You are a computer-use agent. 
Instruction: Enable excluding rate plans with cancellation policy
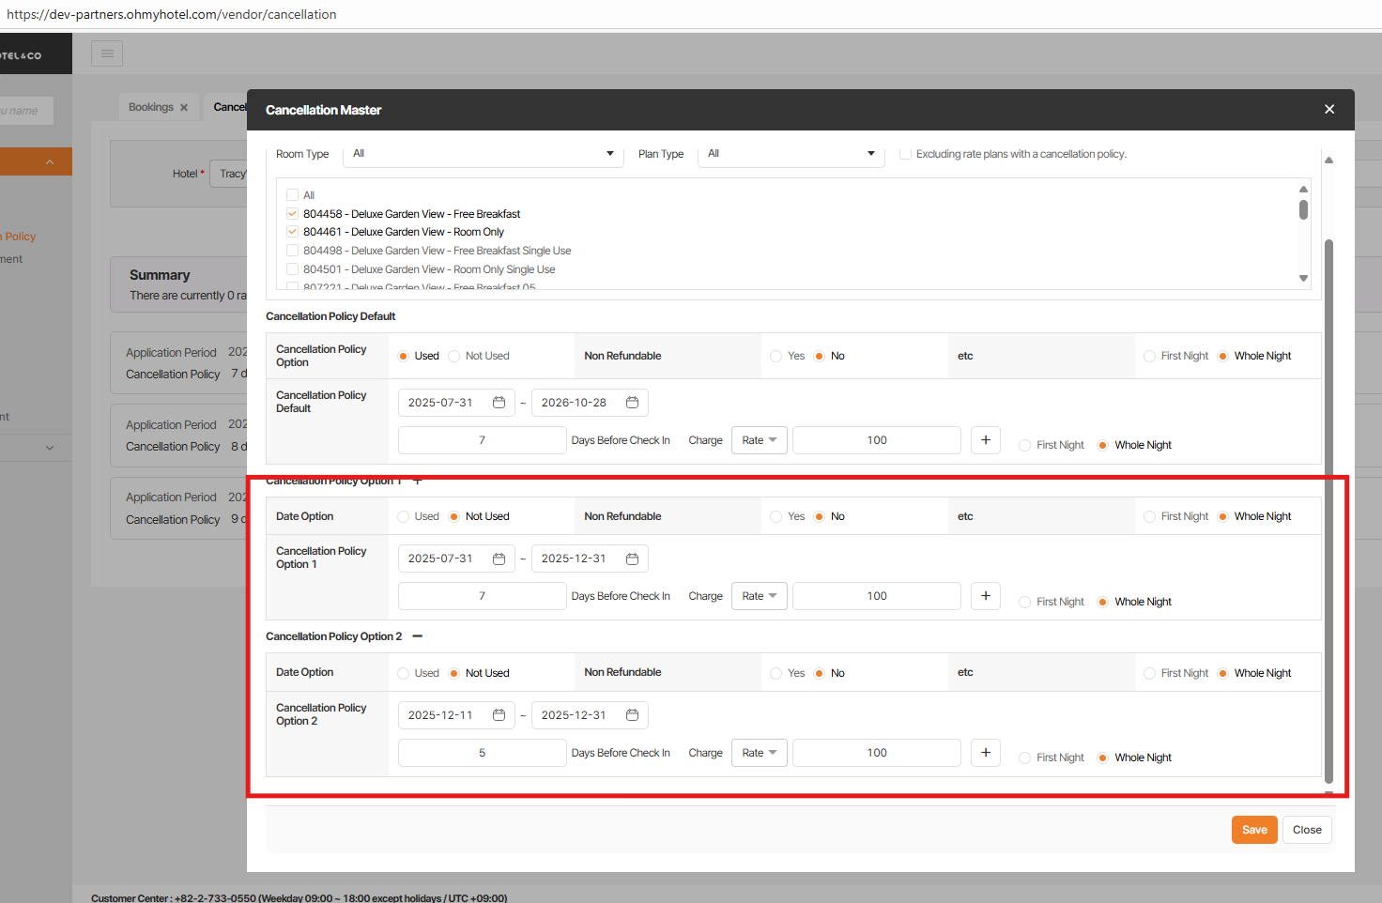(905, 154)
